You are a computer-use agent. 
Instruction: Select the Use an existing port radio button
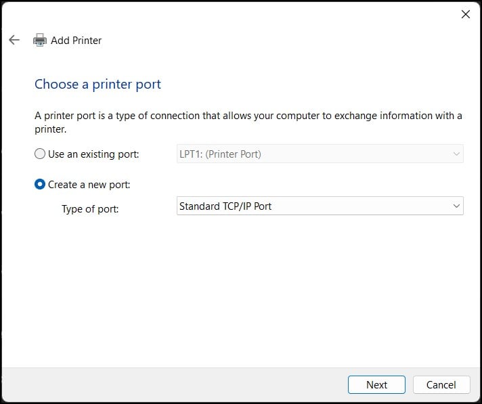coord(40,154)
